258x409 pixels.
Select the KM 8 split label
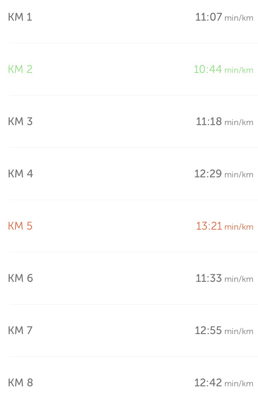[x=20, y=383]
